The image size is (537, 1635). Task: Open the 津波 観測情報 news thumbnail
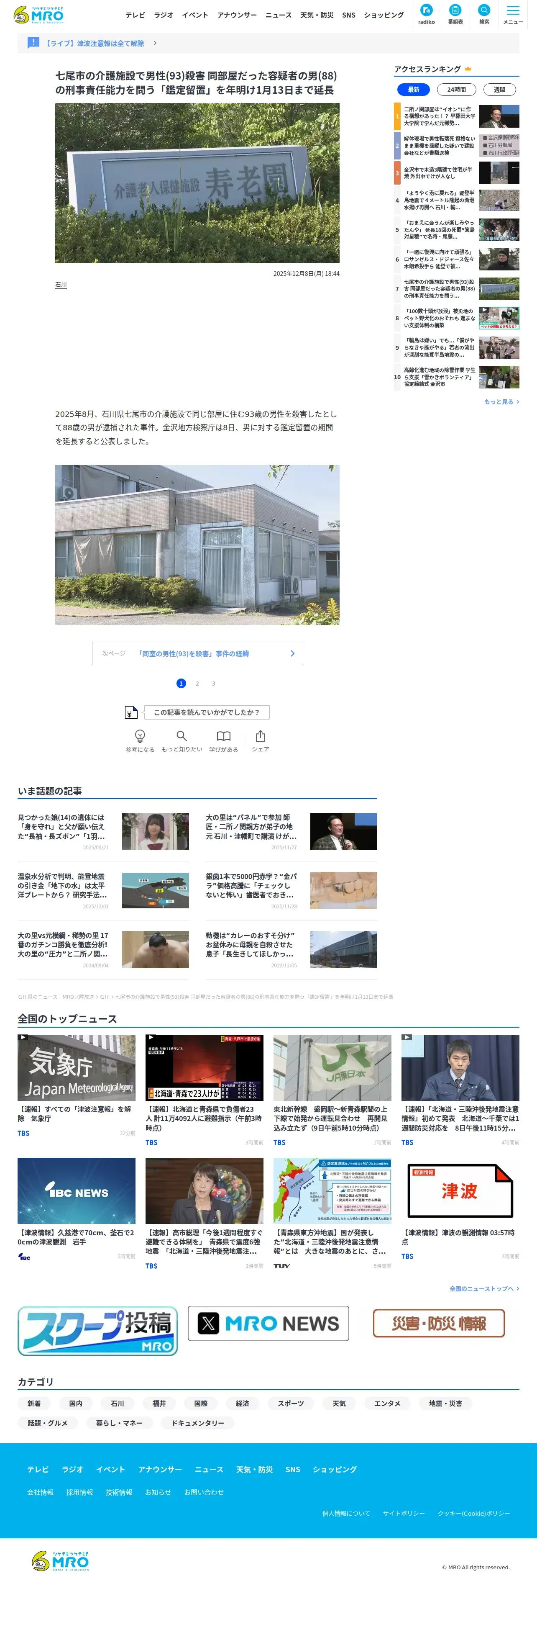click(460, 1191)
